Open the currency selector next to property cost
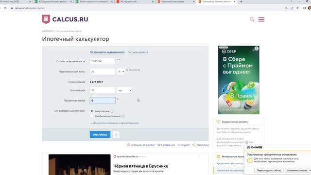311x175 pixels. 118,60
